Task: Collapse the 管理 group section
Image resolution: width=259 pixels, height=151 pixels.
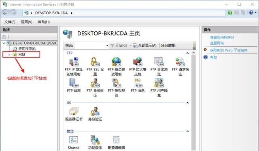Action: [x=187, y=131]
